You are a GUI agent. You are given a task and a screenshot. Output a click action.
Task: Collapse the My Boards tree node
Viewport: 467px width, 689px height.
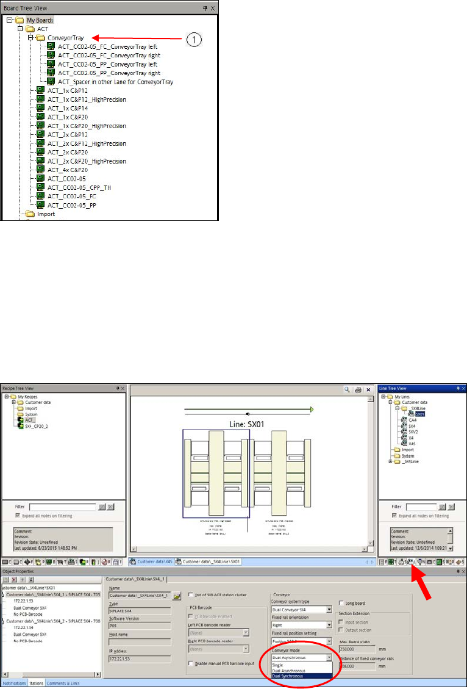pyautogui.click(x=10, y=20)
